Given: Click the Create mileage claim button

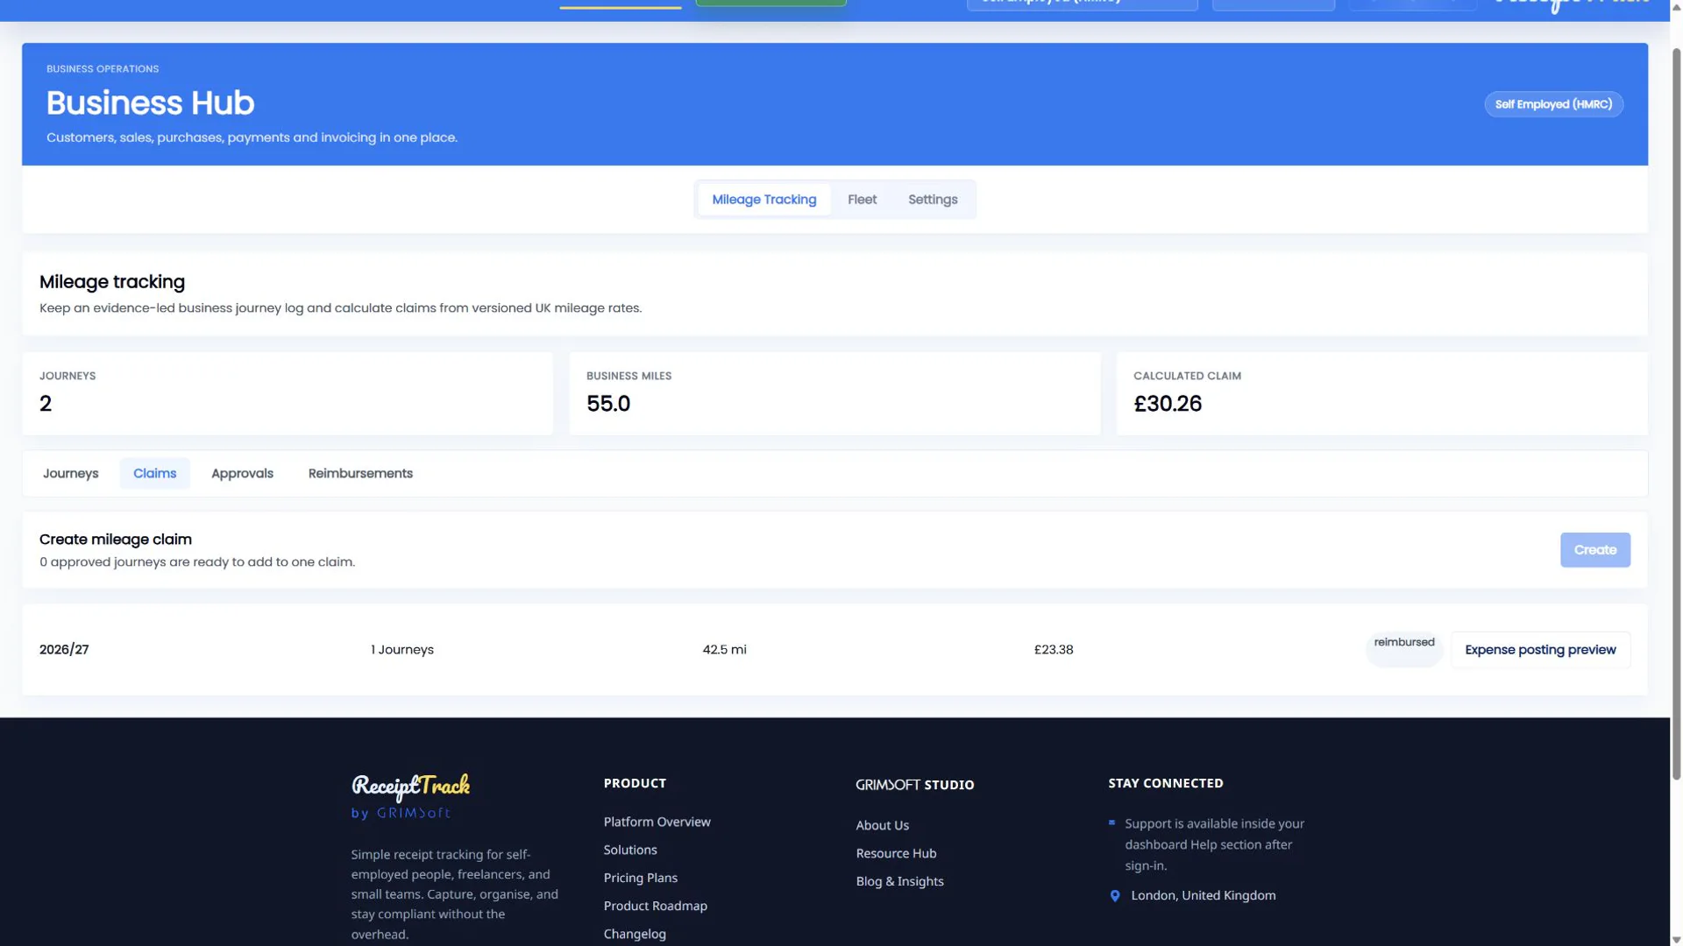Looking at the screenshot, I should [x=1594, y=550].
